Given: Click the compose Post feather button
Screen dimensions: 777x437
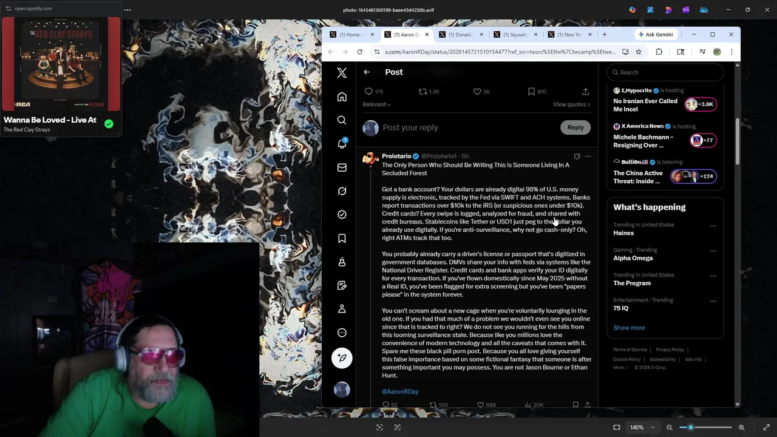Looking at the screenshot, I should point(342,358).
